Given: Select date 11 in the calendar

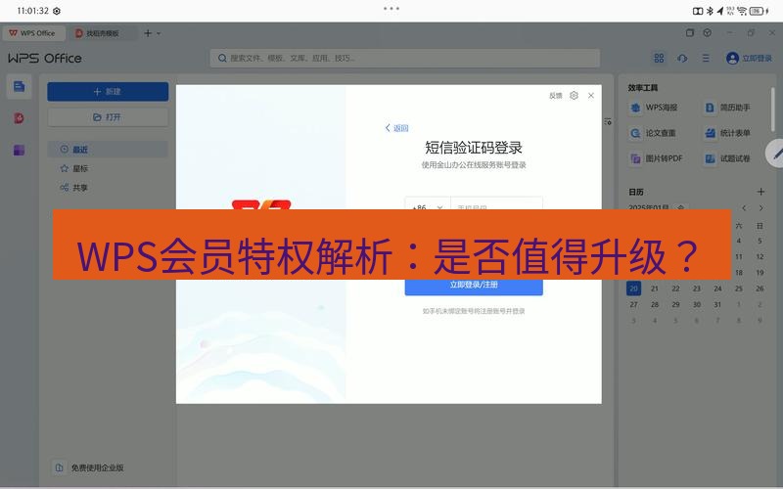Looking at the screenshot, I should (x=739, y=256).
